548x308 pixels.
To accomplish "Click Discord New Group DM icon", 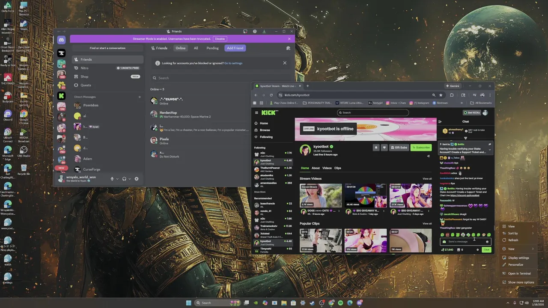I will click(288, 48).
